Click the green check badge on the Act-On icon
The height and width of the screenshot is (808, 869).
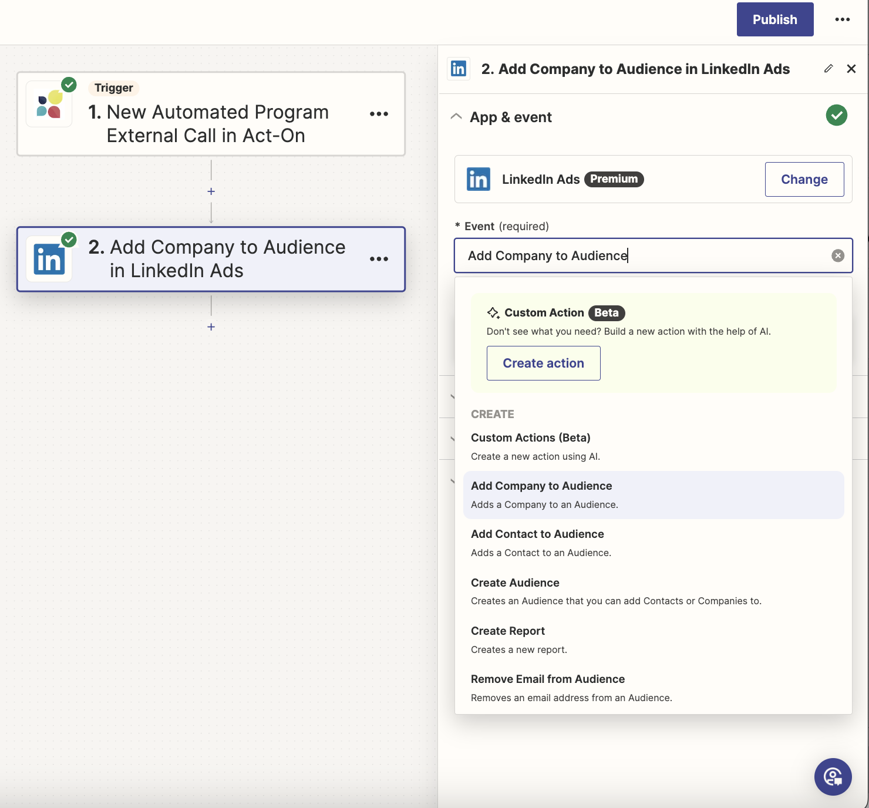[69, 85]
